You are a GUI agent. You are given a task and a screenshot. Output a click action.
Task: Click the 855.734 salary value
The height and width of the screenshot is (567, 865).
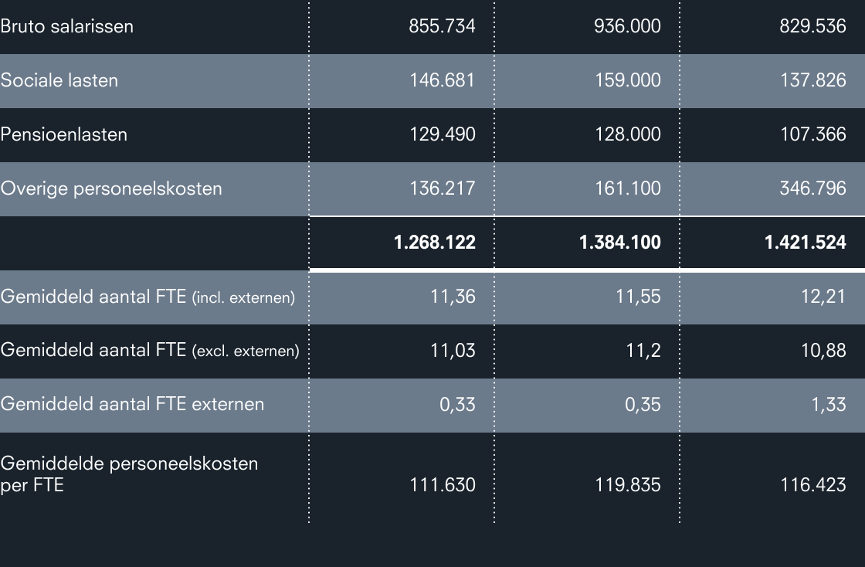coord(442,26)
